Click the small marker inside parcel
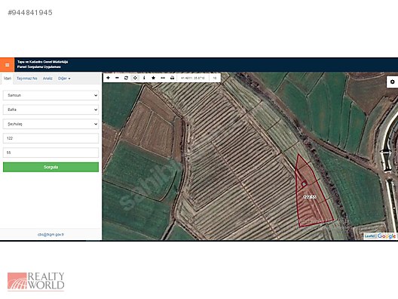 (x=304, y=183)
